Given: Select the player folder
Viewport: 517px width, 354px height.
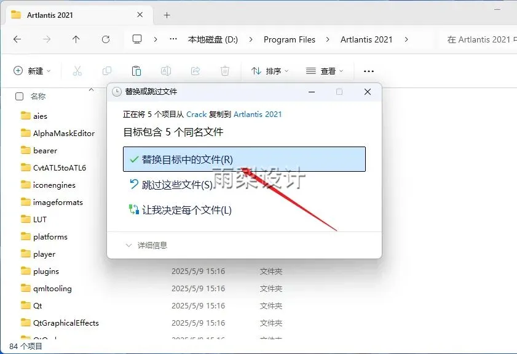Looking at the screenshot, I should 38,254.
